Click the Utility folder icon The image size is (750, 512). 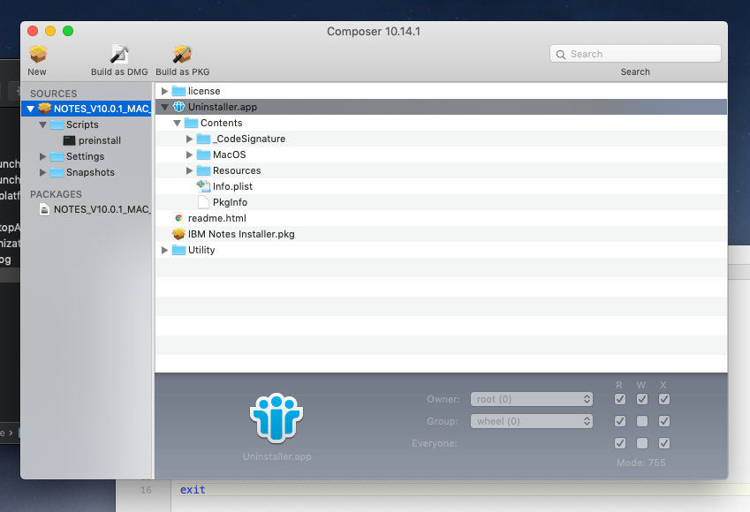(x=178, y=250)
